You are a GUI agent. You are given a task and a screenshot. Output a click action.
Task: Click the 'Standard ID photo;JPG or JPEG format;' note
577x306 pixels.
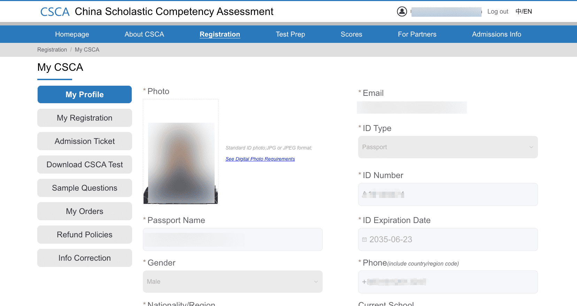(269, 148)
